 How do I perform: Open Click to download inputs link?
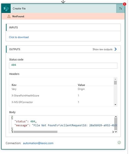(x=19, y=37)
